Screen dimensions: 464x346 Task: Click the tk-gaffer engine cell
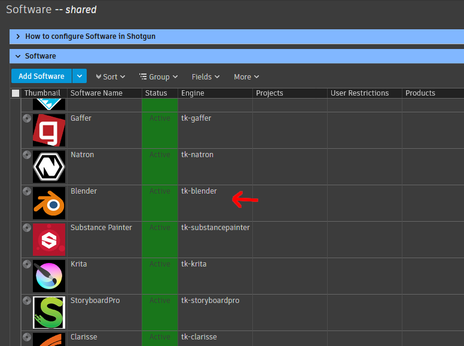[x=215, y=130]
